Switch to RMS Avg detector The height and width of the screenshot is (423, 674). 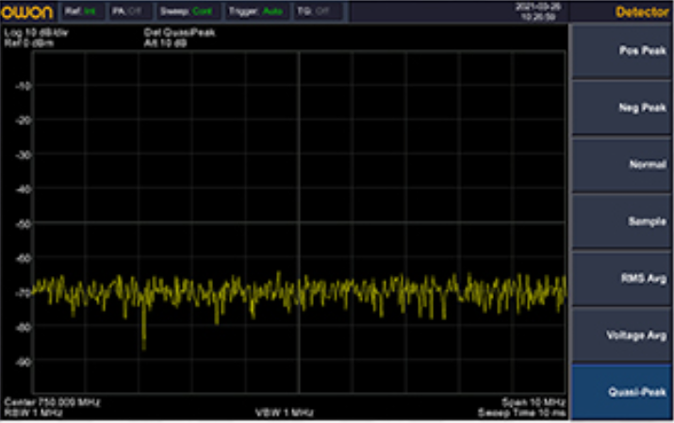[x=621, y=278]
